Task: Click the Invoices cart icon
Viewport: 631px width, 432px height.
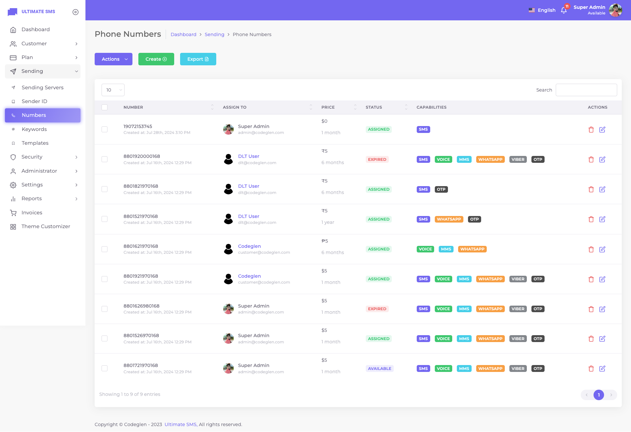Action: (x=13, y=213)
